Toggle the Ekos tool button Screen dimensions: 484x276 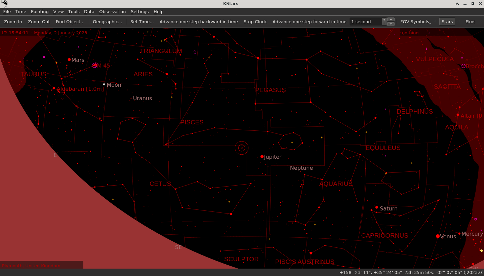click(x=470, y=22)
